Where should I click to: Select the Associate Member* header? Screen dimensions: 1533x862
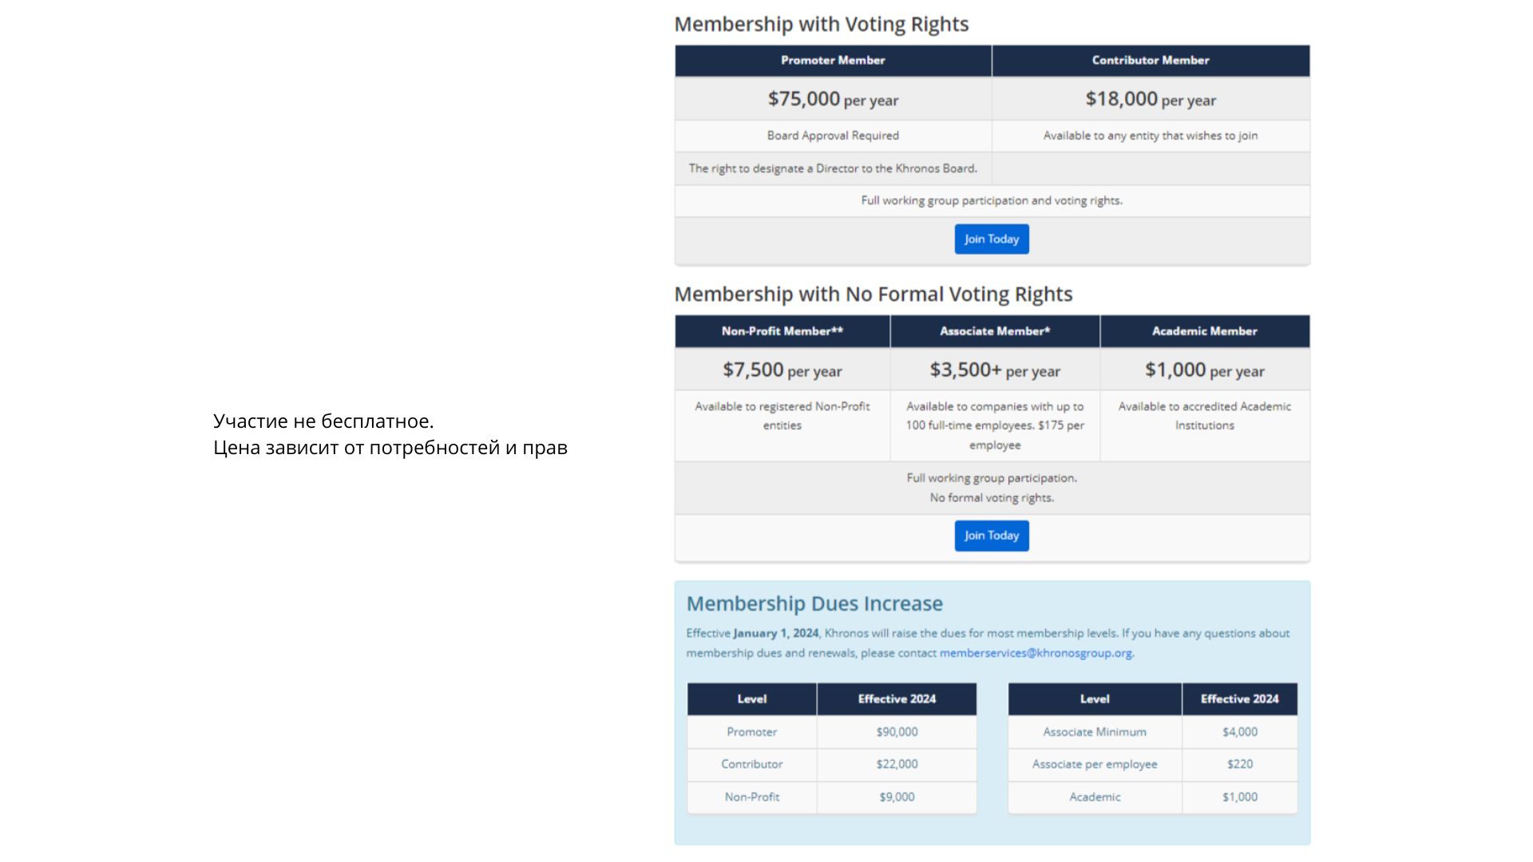(995, 331)
